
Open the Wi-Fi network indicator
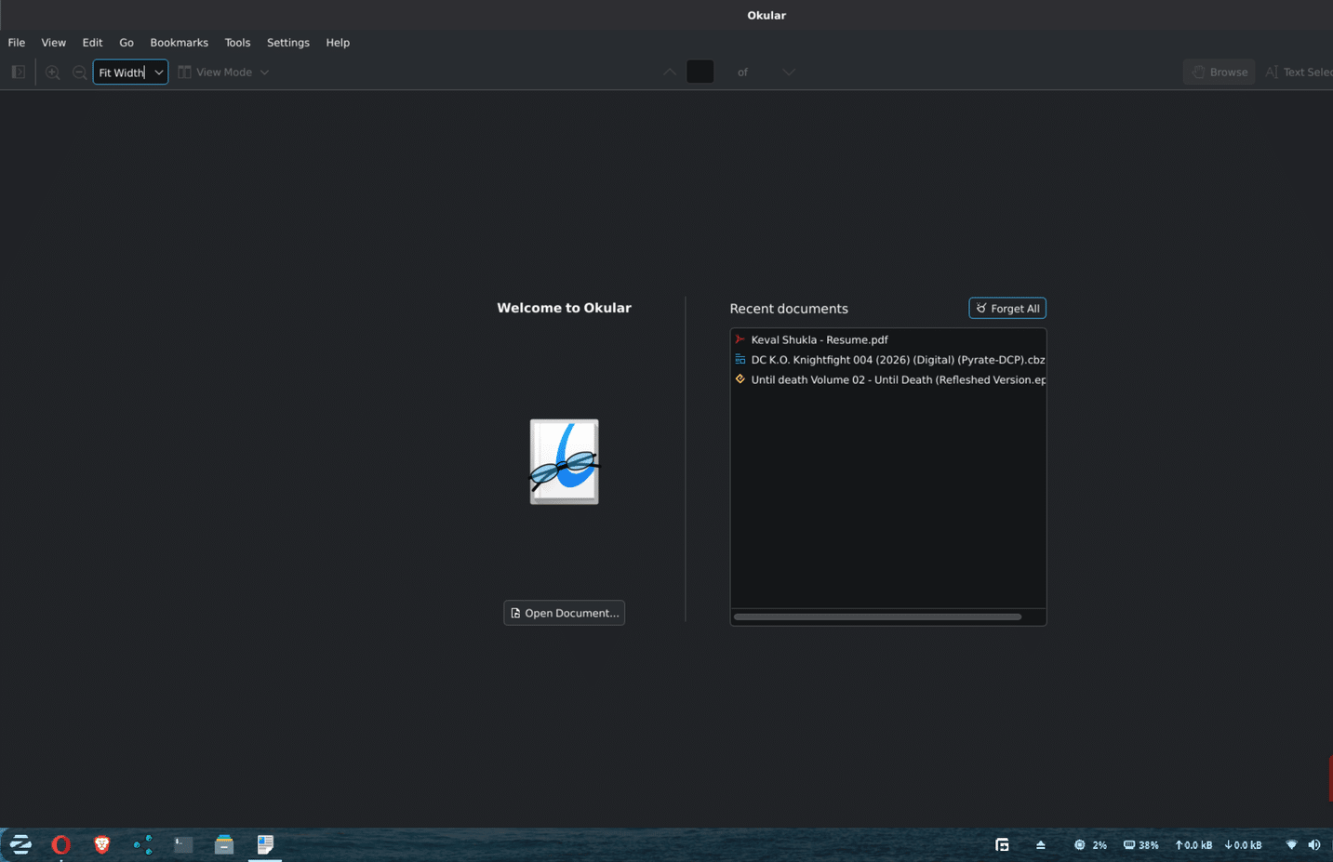pos(1291,845)
